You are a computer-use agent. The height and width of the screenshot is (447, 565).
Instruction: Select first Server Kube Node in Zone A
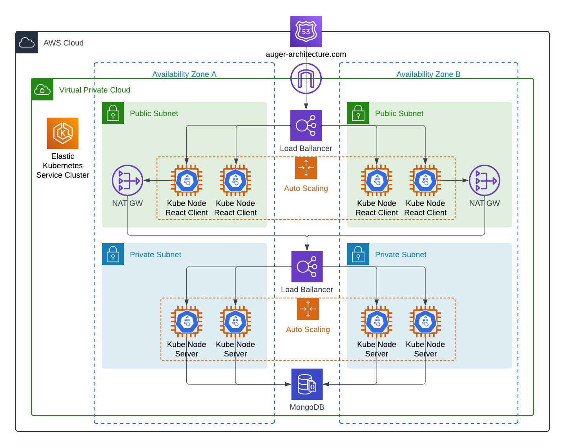click(187, 322)
